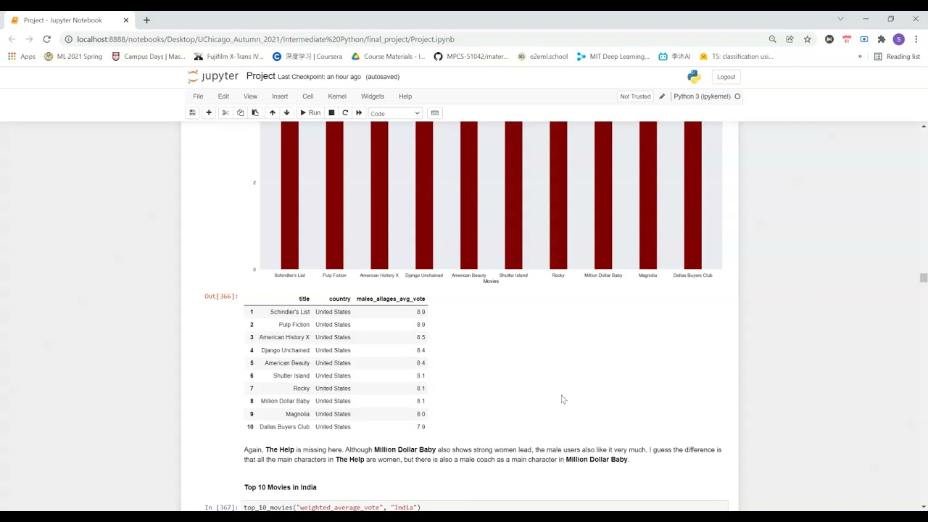Paste cells below icon

pyautogui.click(x=255, y=113)
